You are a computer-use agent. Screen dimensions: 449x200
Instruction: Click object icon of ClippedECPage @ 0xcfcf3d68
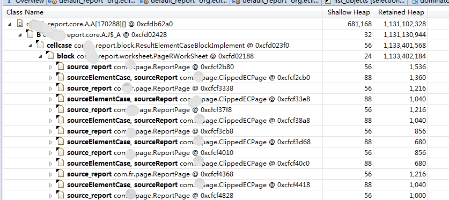(x=60, y=142)
